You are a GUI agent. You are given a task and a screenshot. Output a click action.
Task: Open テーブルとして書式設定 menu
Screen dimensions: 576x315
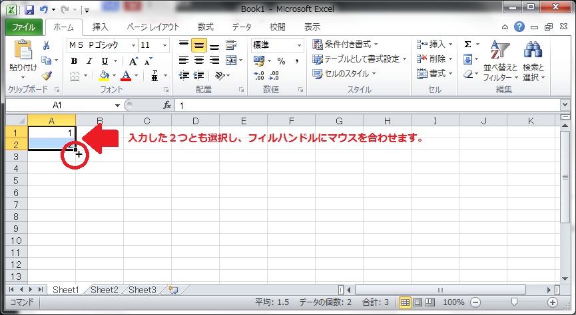pos(360,59)
